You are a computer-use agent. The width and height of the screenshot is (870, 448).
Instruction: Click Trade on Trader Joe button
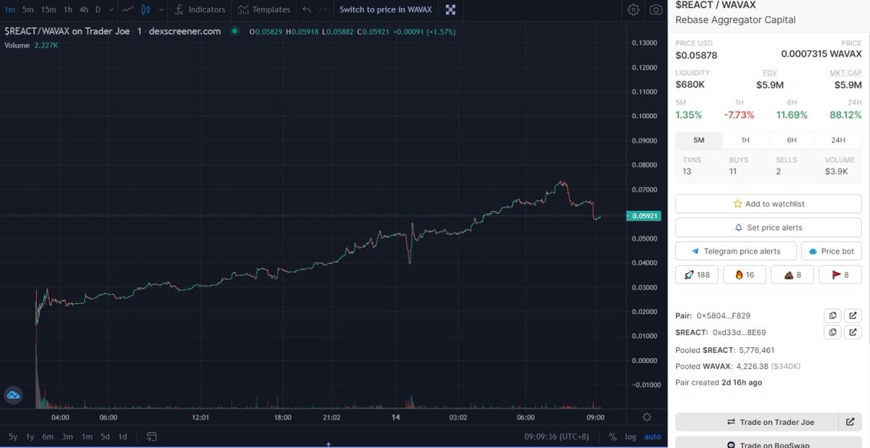757,422
